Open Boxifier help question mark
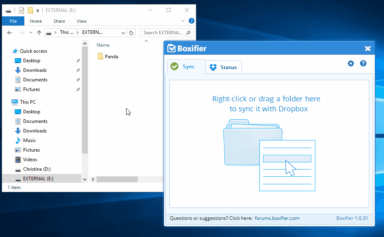This screenshot has height=237, width=384. 363,64
